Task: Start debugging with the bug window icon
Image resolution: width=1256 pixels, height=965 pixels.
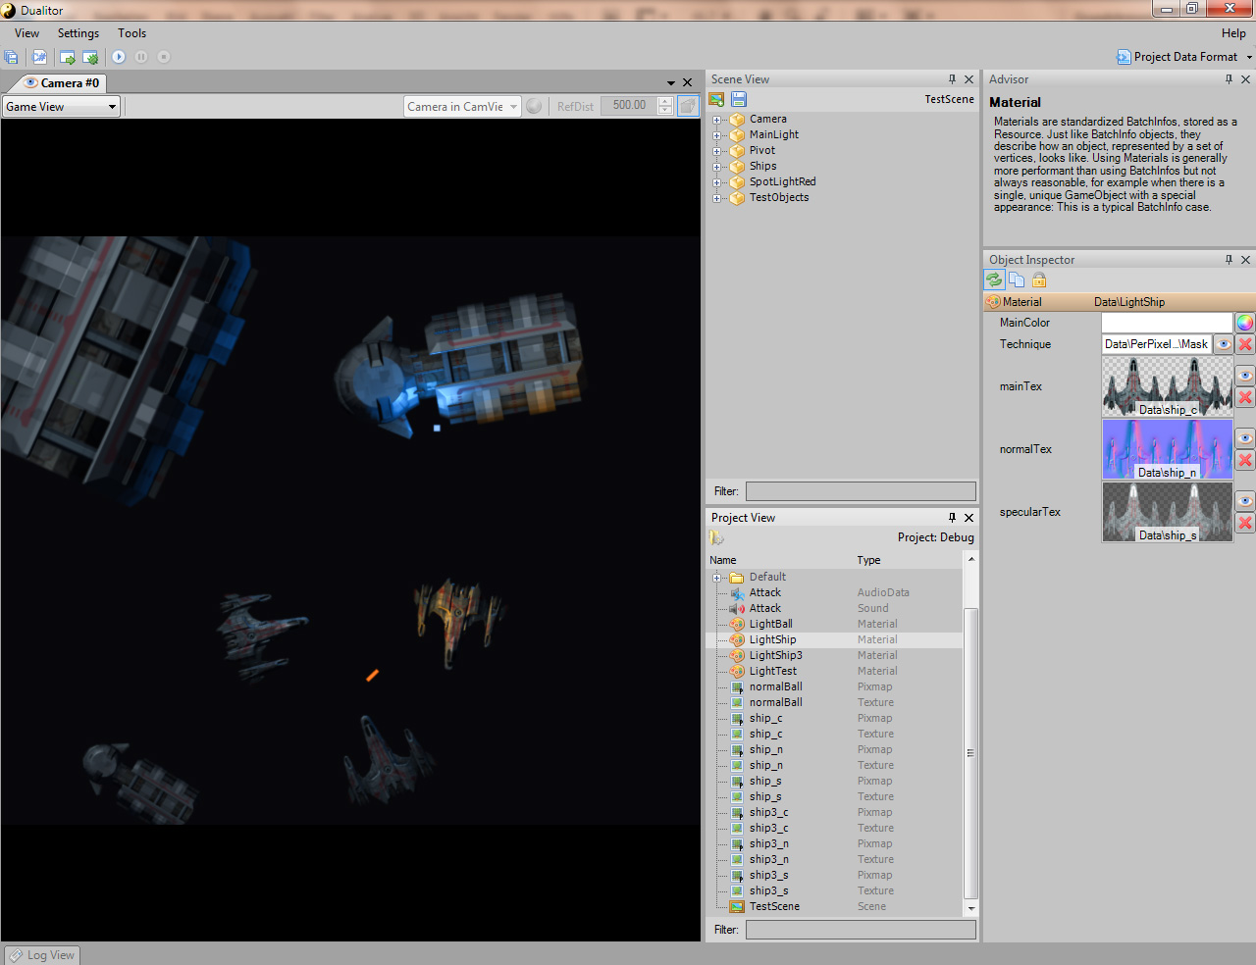Action: [x=89, y=57]
